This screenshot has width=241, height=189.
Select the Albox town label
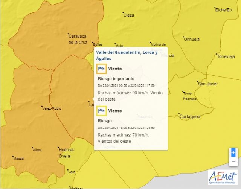tap(37, 150)
